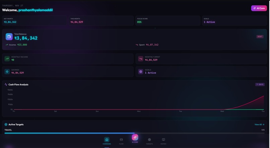
Task: Click the username prashanthyalamaddil
Action: tap(36, 10)
